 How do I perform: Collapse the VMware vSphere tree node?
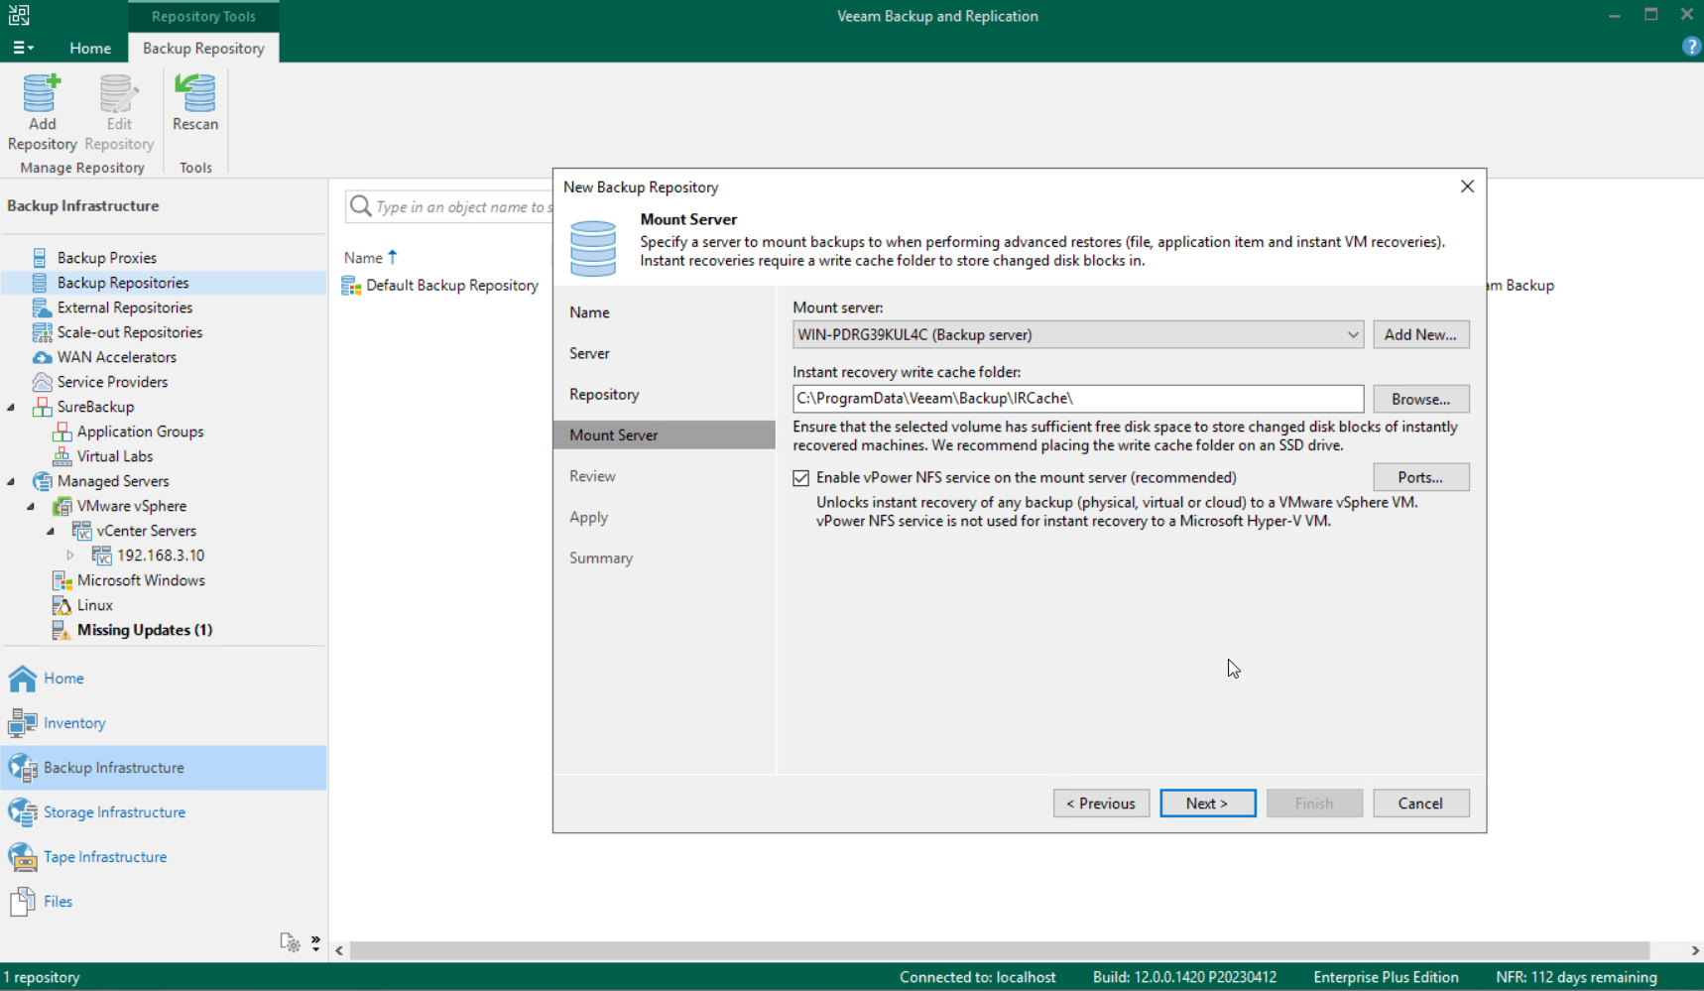[x=32, y=506]
